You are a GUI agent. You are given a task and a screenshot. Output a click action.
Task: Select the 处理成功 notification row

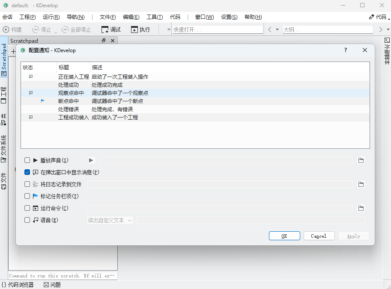[x=195, y=85]
